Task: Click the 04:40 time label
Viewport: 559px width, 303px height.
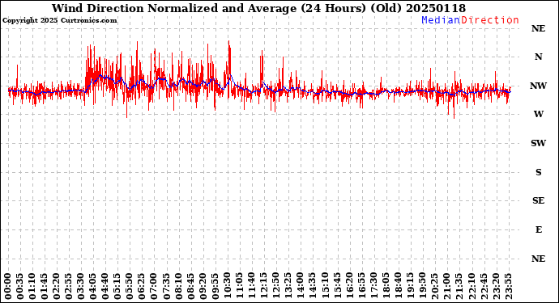Action: [x=105, y=286]
